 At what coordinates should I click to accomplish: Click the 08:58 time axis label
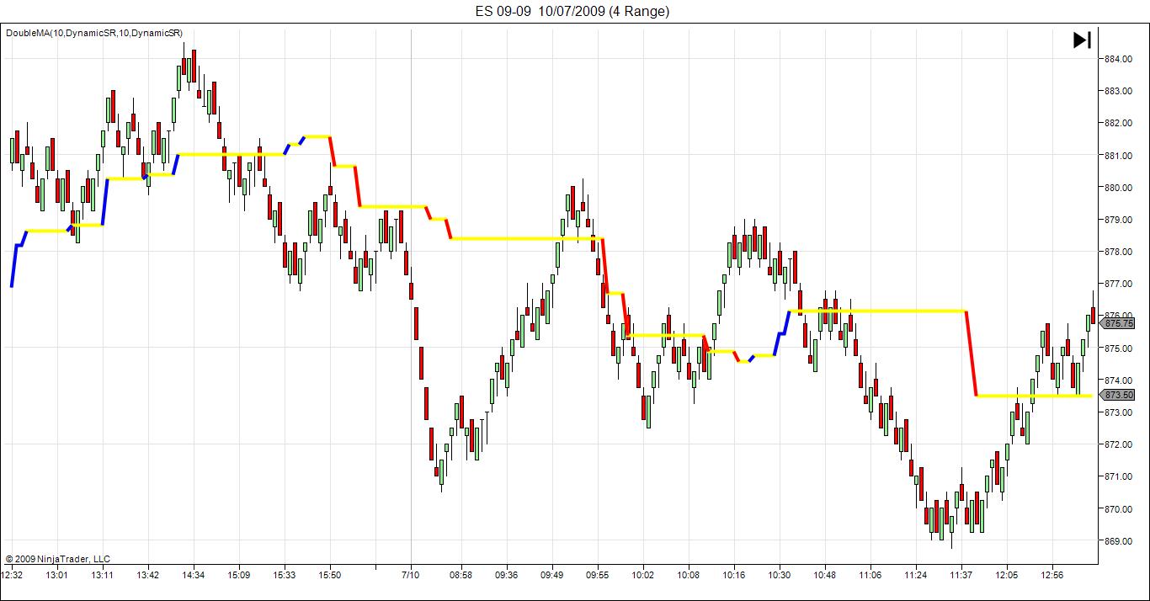coord(461,576)
